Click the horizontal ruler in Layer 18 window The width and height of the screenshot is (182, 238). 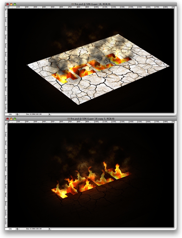(x=91, y=7)
